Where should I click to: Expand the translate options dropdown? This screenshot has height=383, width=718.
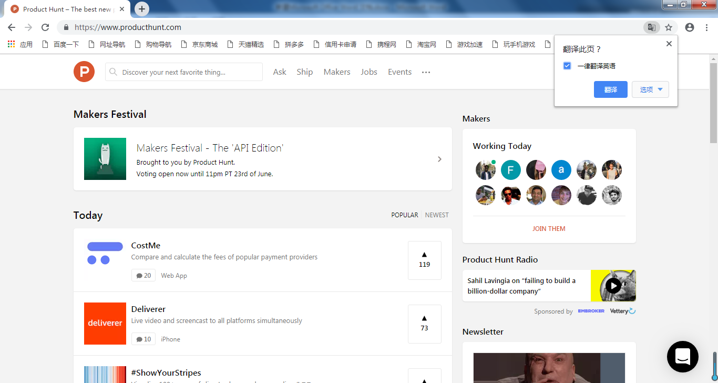point(650,89)
